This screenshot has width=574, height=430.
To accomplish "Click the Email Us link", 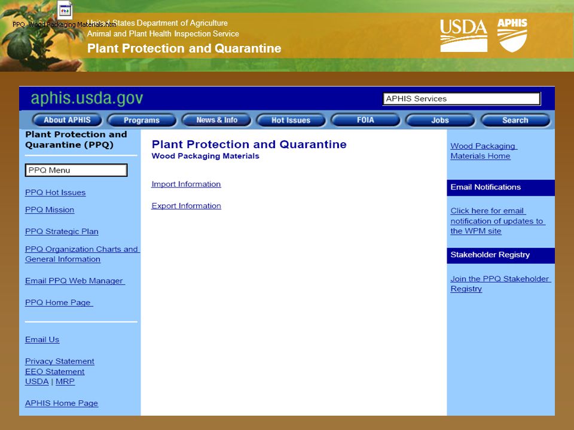I will (42, 339).
